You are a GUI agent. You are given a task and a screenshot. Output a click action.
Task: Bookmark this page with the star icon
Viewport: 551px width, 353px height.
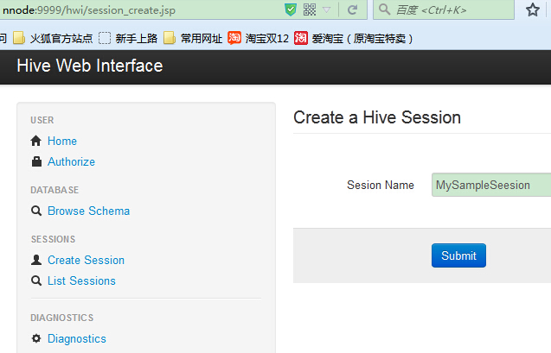[532, 9]
